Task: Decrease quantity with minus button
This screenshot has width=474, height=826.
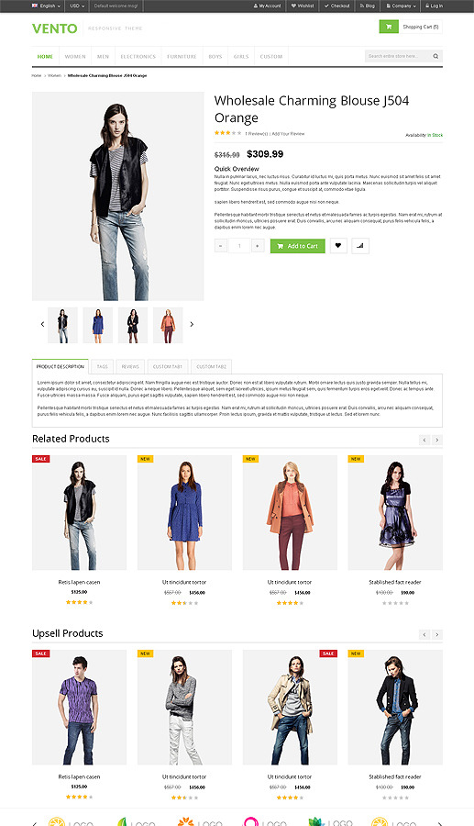Action: point(221,245)
